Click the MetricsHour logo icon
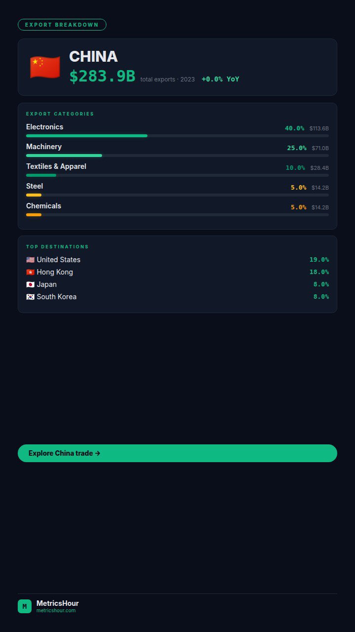The image size is (355, 632). (25, 606)
